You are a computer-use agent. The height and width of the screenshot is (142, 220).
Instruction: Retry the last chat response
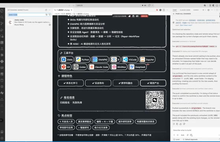pyautogui.click(x=174, y=124)
